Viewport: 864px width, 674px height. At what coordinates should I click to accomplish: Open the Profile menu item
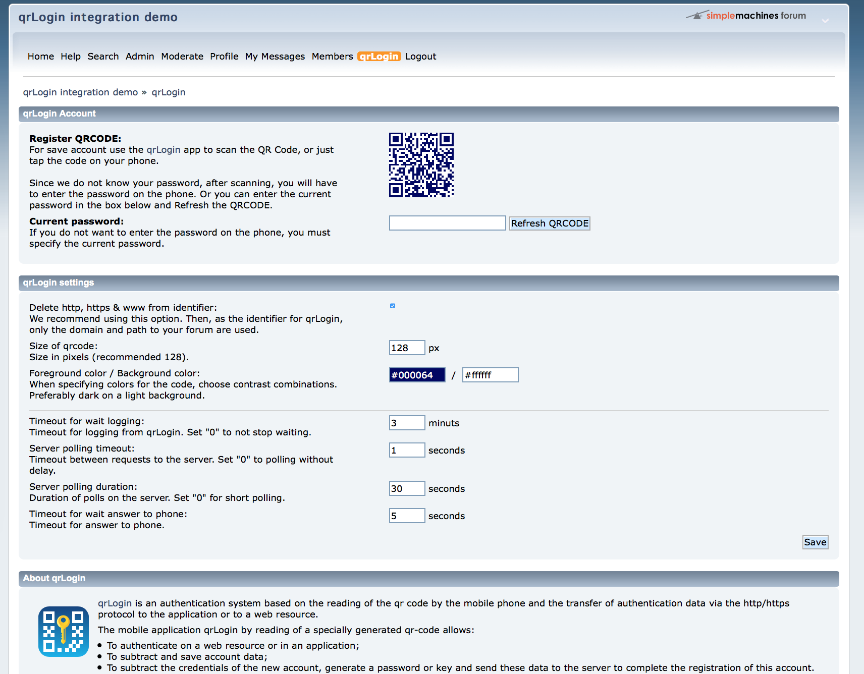(x=224, y=57)
